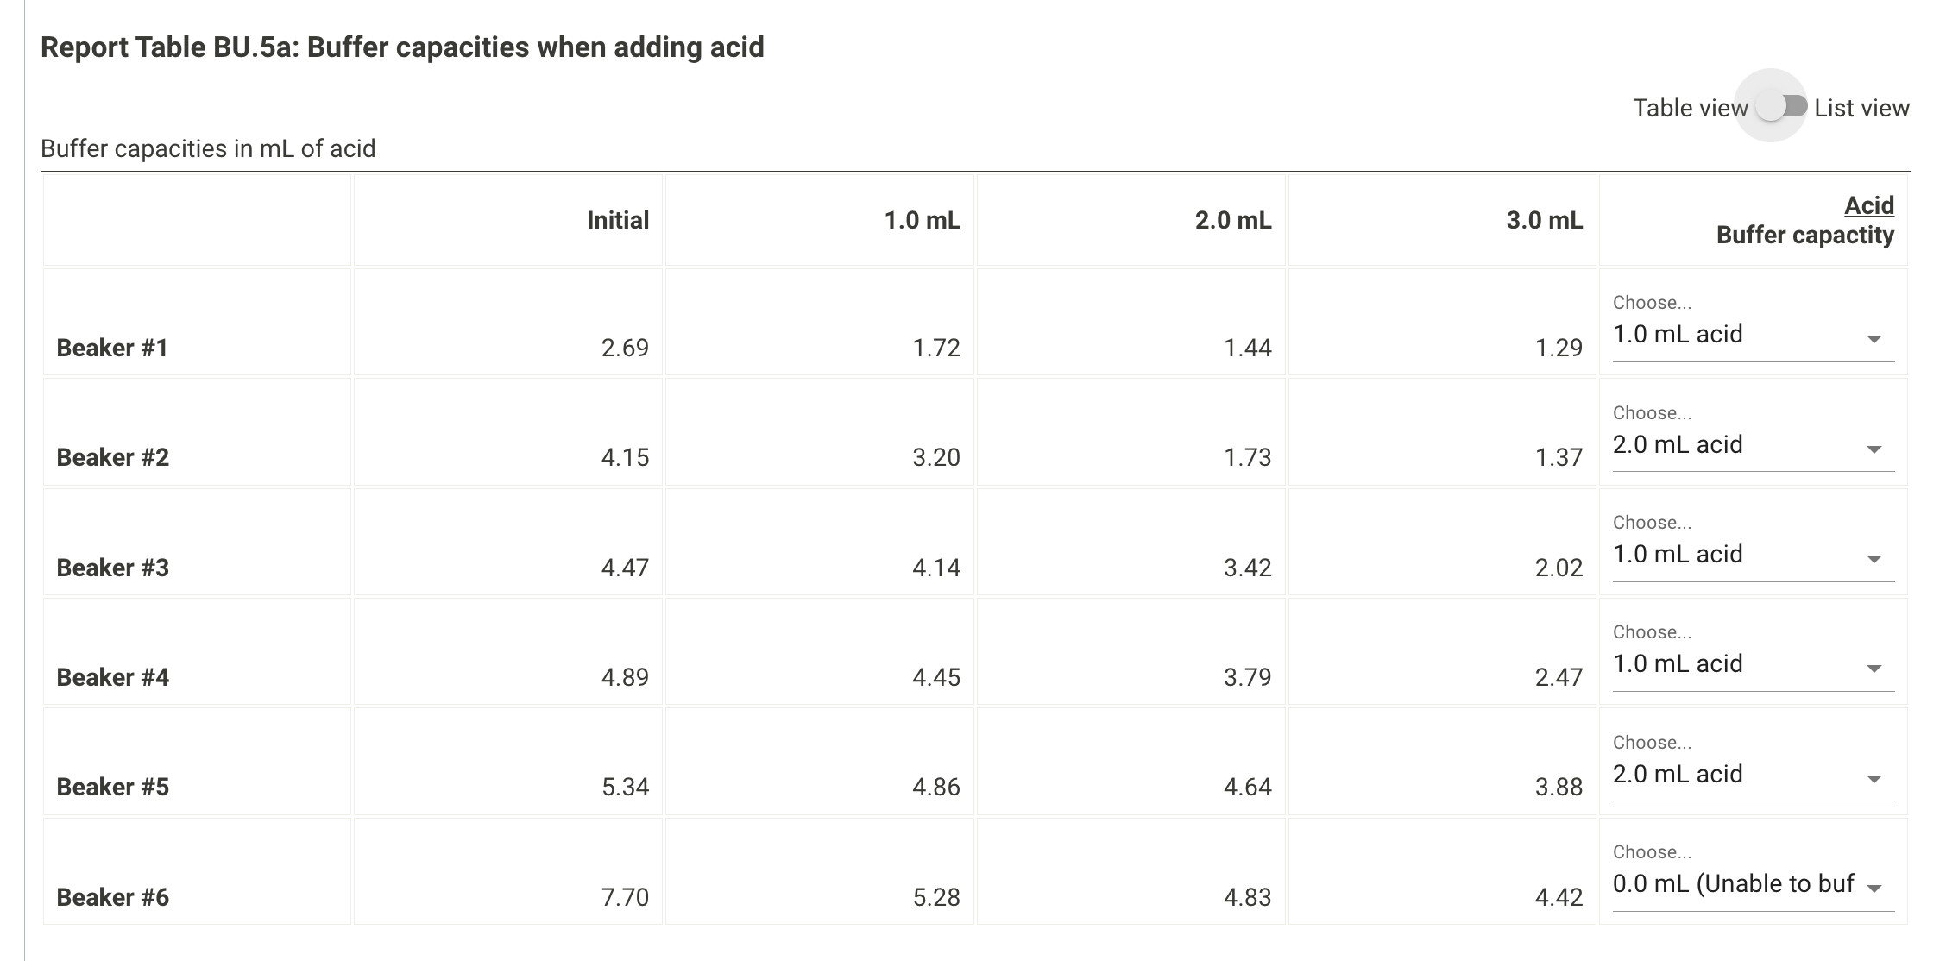Click the underlined Acid column header

[x=1868, y=205]
